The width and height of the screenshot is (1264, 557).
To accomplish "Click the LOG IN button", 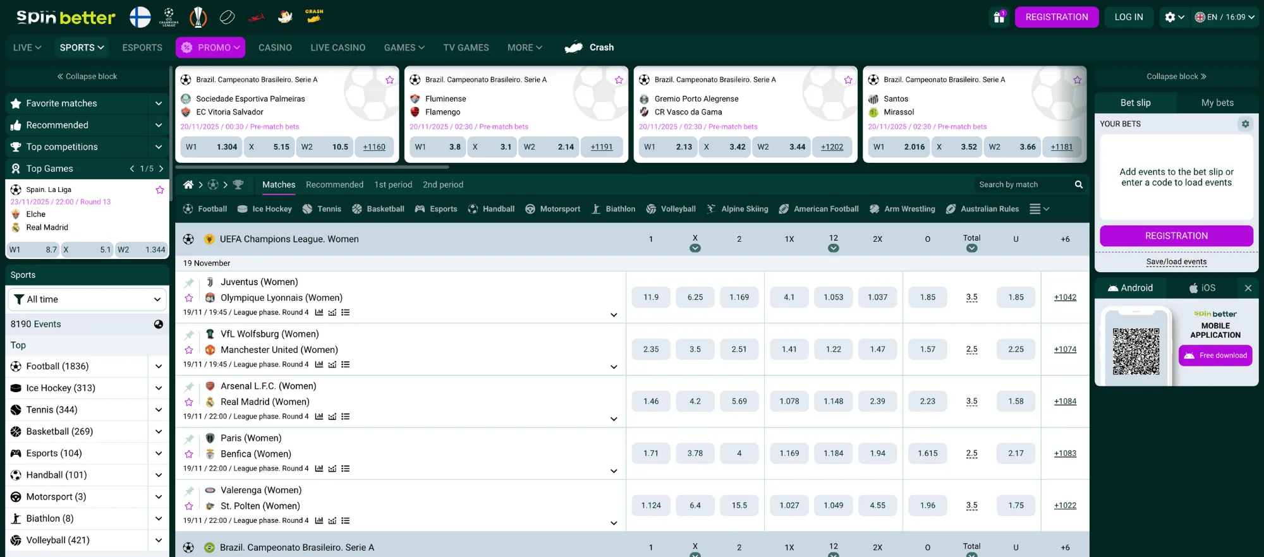I will 1128,17.
